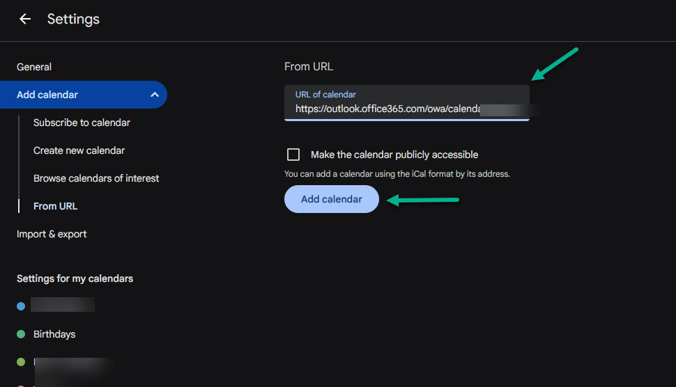Open Subscribe to calendar option
Viewport: 676px width, 387px height.
[82, 123]
